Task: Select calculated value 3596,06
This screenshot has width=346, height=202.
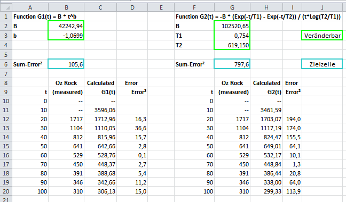Action: pos(100,110)
